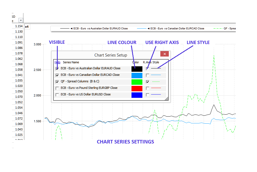Viewport: 257px width, 172px height.
Task: Show the EURGBP Close series
Action: tap(57, 88)
